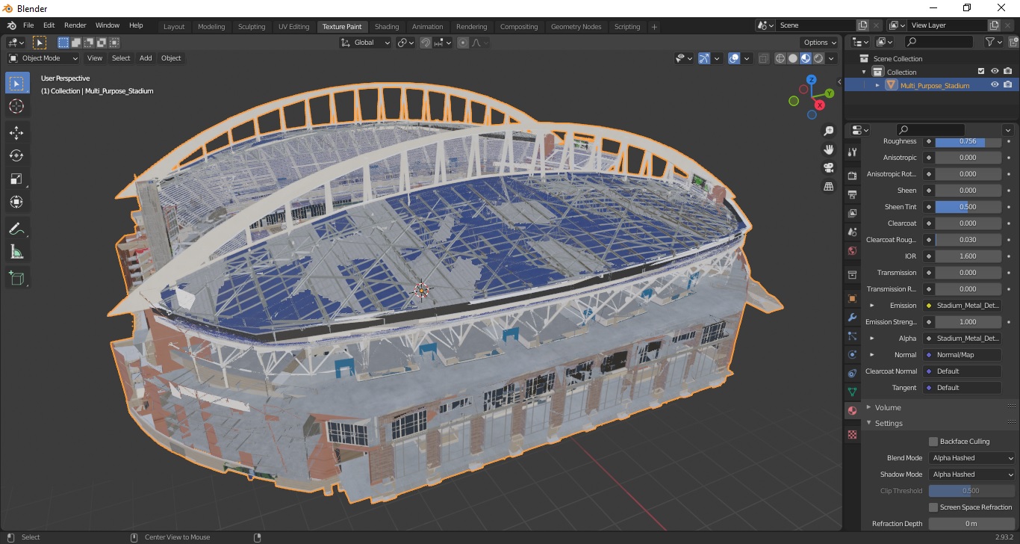
Task: Toggle snapping magnet button
Action: pyautogui.click(x=426, y=43)
